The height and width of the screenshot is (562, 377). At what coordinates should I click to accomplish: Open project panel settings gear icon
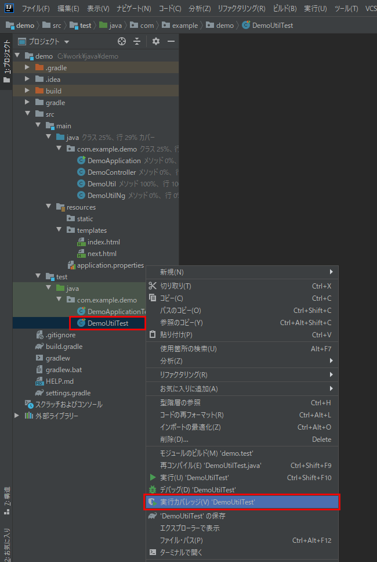tap(155, 42)
